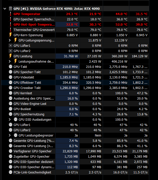
Task: Click clock icon beside GPU Speicher-Takt
Action: [11, 72]
